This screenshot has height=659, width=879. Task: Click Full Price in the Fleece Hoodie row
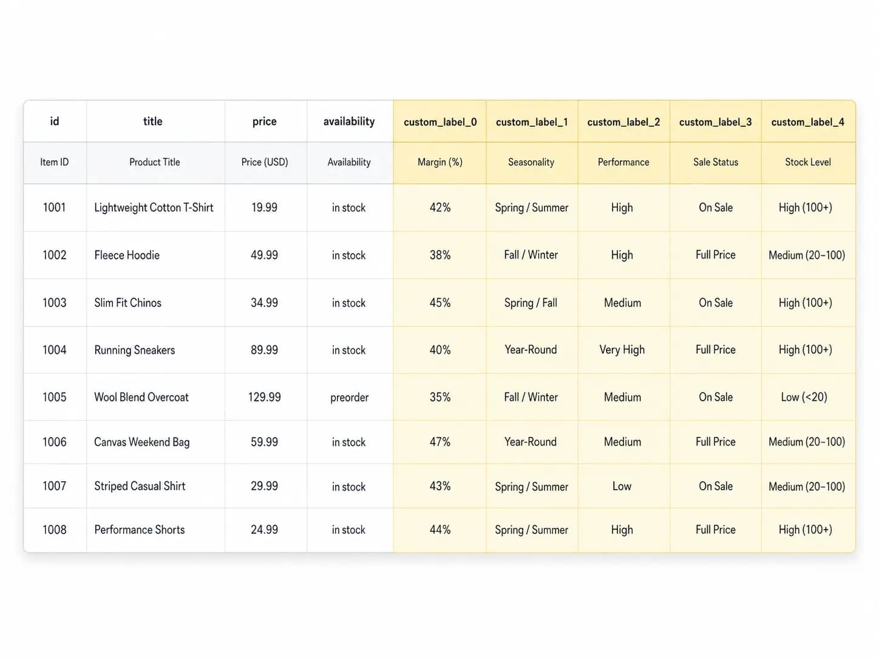pyautogui.click(x=716, y=255)
